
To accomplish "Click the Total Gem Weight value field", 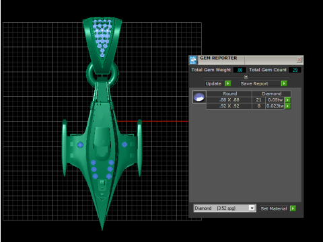I will pos(240,70).
